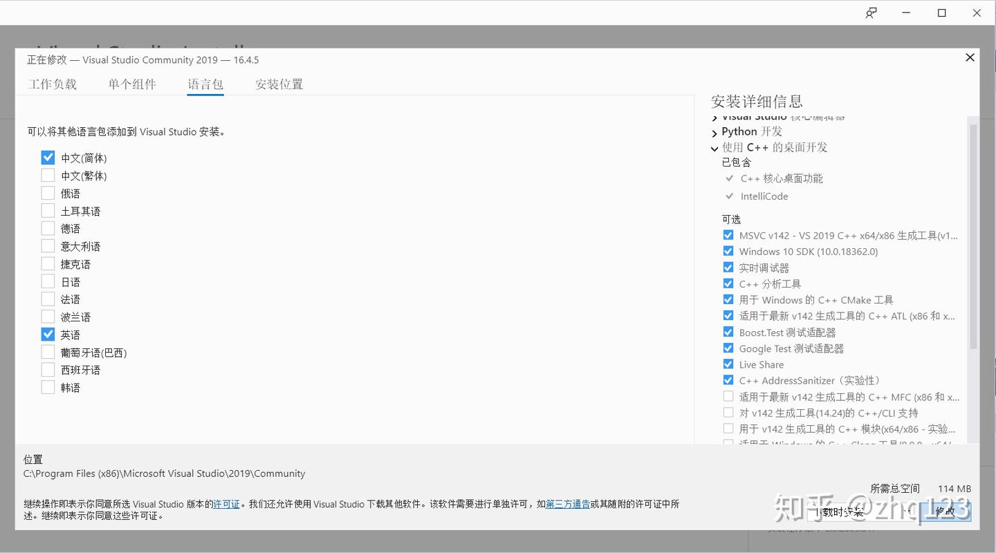Click the account icon in the title bar
The height and width of the screenshot is (553, 996).
click(x=871, y=12)
